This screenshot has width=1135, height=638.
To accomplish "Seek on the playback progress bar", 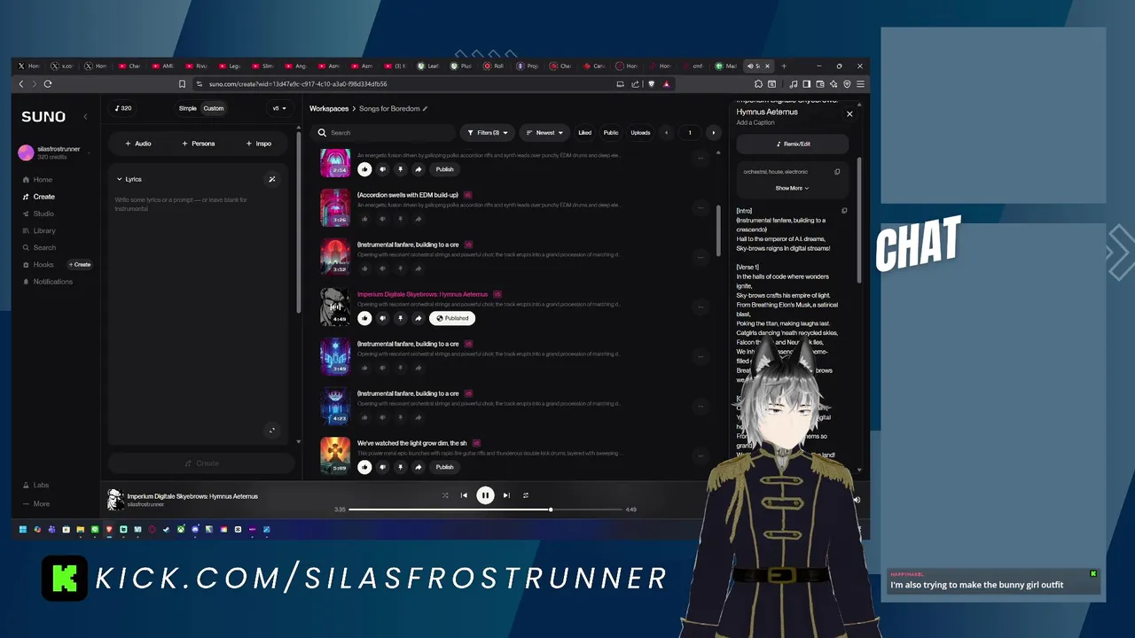I will click(x=485, y=510).
